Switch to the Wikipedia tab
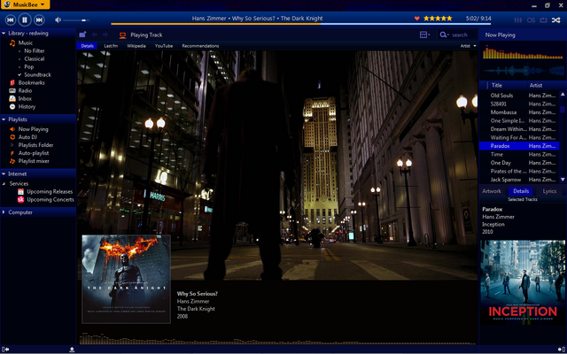567x354 pixels. click(x=136, y=46)
